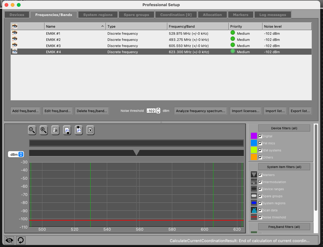Uncheck the FM mics device filter
This screenshot has width=323, height=247.
(x=260, y=143)
